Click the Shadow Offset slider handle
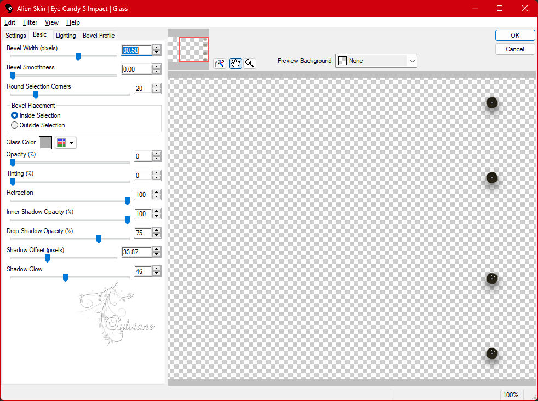 pyautogui.click(x=47, y=258)
